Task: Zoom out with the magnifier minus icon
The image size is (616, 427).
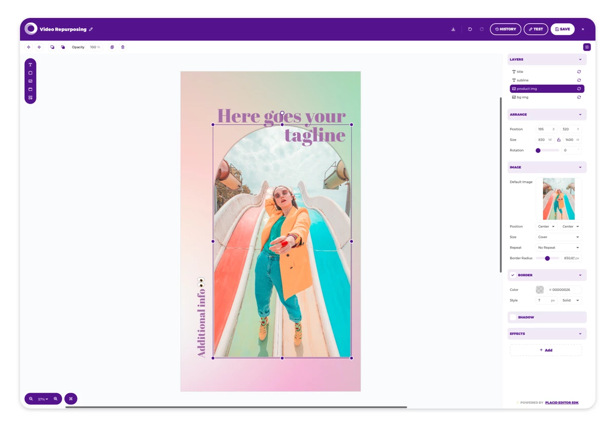Action: point(31,399)
